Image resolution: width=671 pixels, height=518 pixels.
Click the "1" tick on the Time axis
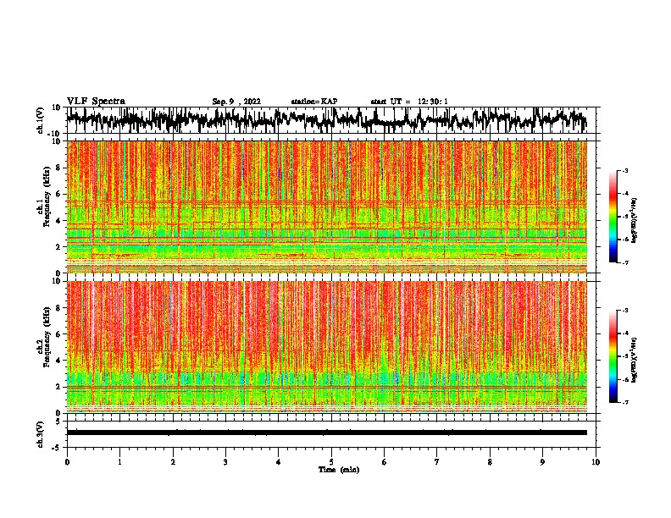[119, 462]
